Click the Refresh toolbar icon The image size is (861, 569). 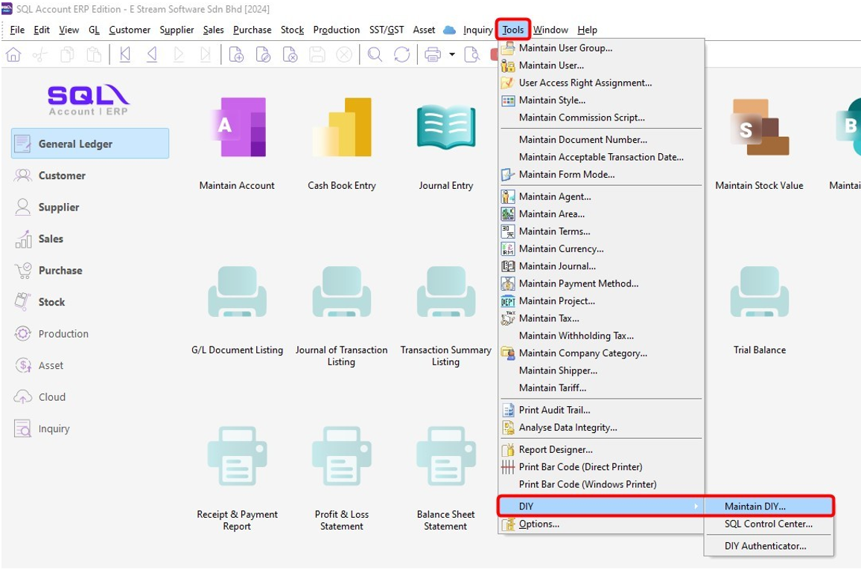coord(402,54)
